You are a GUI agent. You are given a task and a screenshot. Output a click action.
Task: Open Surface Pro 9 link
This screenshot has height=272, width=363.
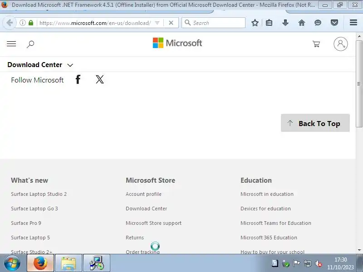[x=26, y=223]
